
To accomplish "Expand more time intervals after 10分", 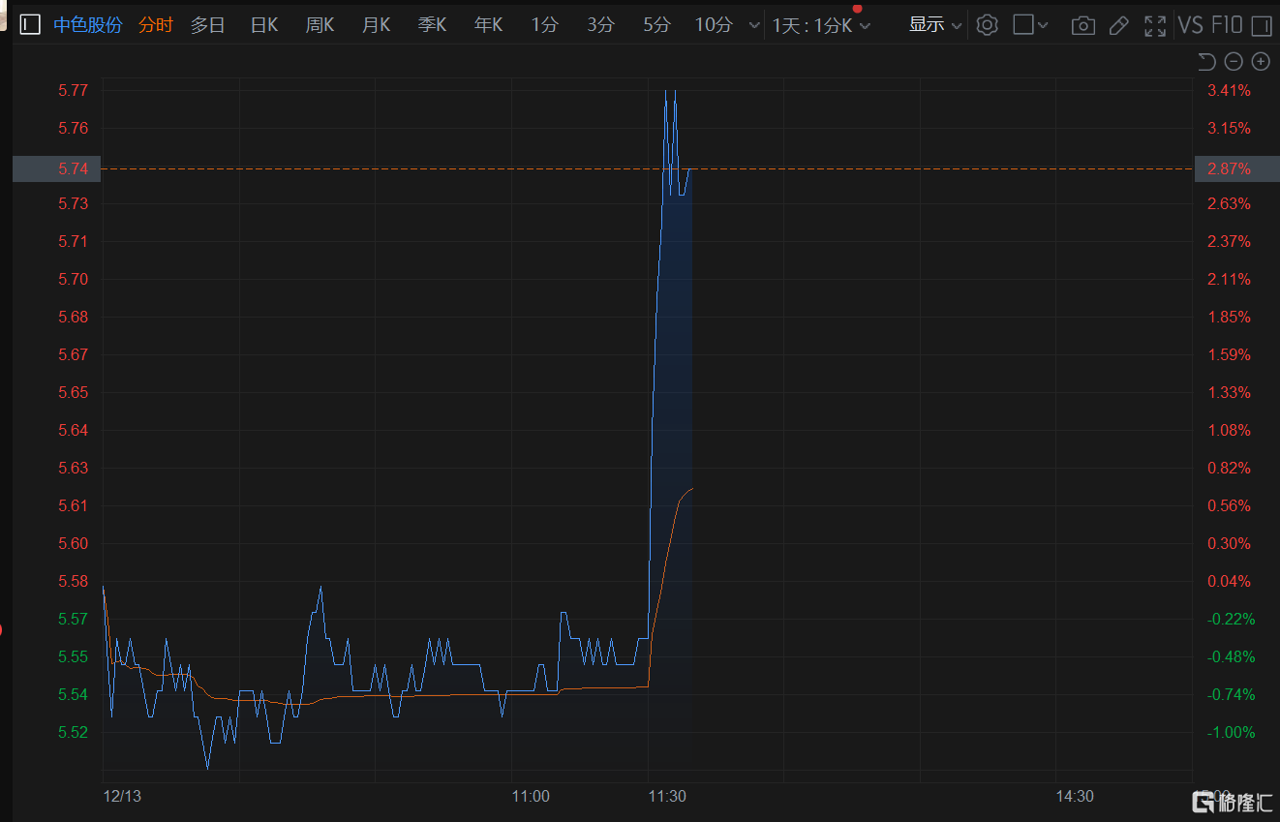I will (755, 25).
